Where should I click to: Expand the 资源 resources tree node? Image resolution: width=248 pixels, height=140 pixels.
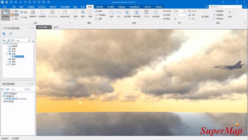click(x=7, y=64)
